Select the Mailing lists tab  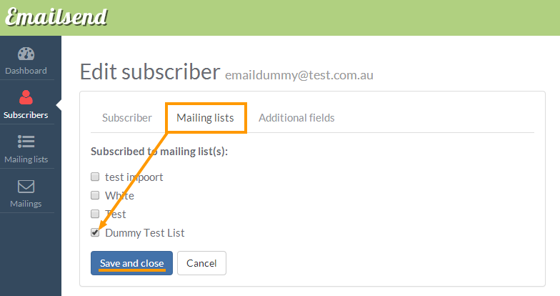click(205, 117)
